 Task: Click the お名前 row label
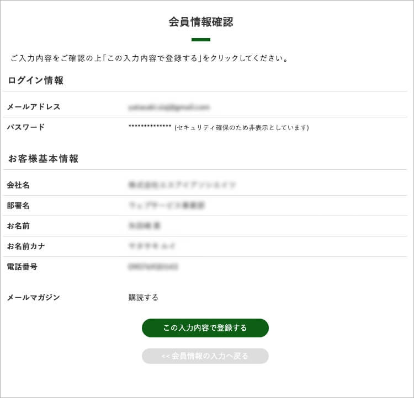click(18, 226)
